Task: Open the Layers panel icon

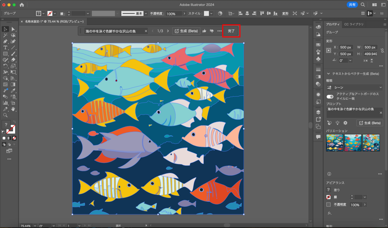Action: 318,112
